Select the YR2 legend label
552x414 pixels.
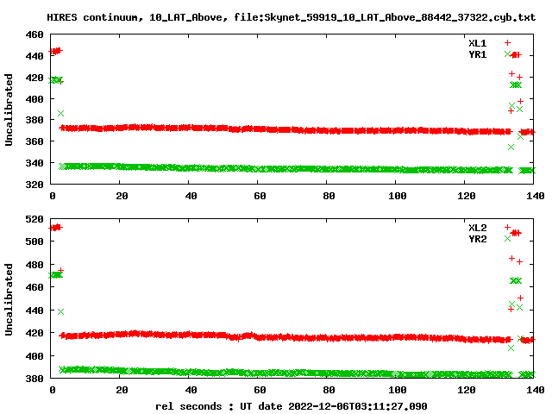[x=477, y=239]
